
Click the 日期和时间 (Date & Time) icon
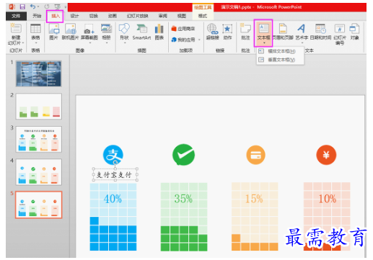320,29
